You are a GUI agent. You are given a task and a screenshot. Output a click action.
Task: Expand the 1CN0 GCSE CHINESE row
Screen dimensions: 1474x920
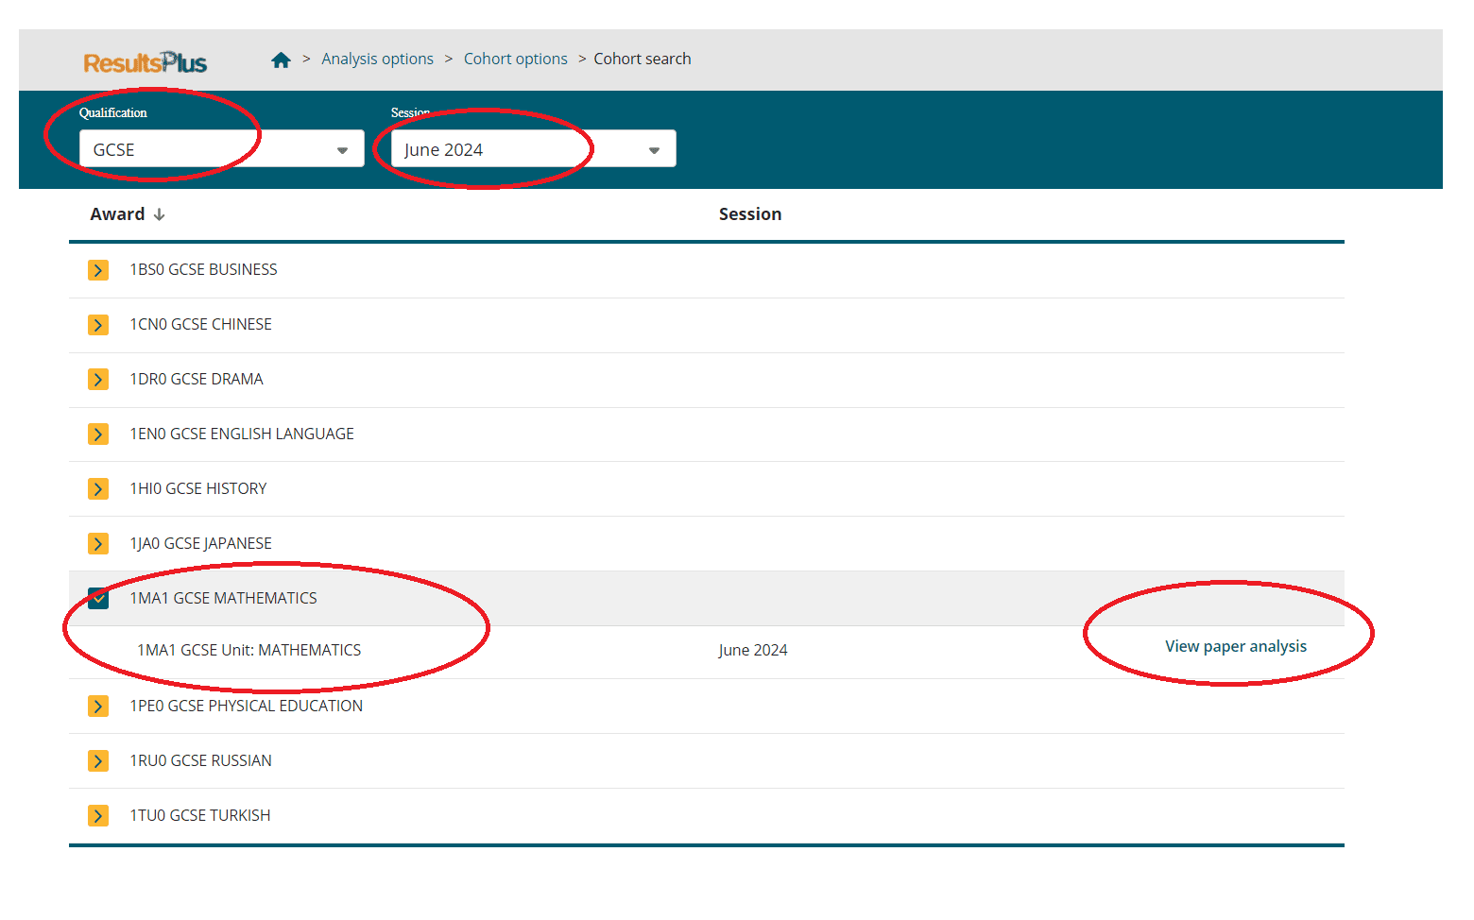click(98, 325)
